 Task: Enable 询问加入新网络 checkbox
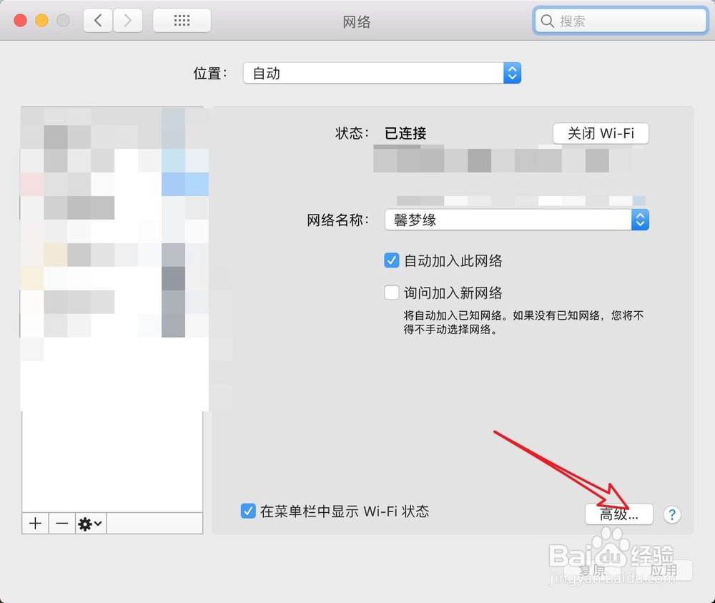[x=391, y=292]
